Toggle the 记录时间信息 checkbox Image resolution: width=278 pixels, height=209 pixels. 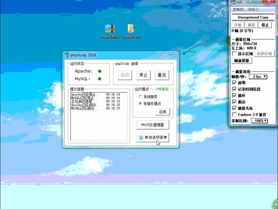234,89
